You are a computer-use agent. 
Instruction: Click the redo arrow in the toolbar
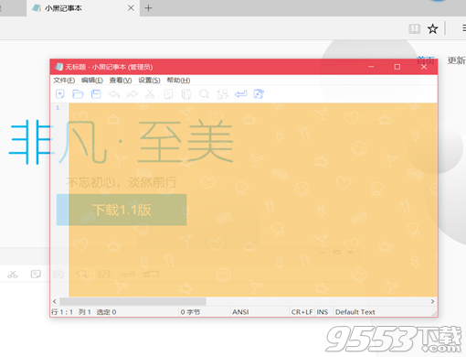tap(132, 94)
